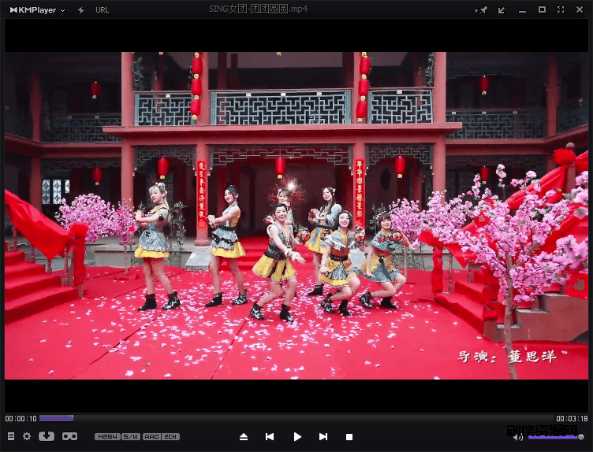Skip to the next track
The width and height of the screenshot is (593, 452).
point(323,436)
